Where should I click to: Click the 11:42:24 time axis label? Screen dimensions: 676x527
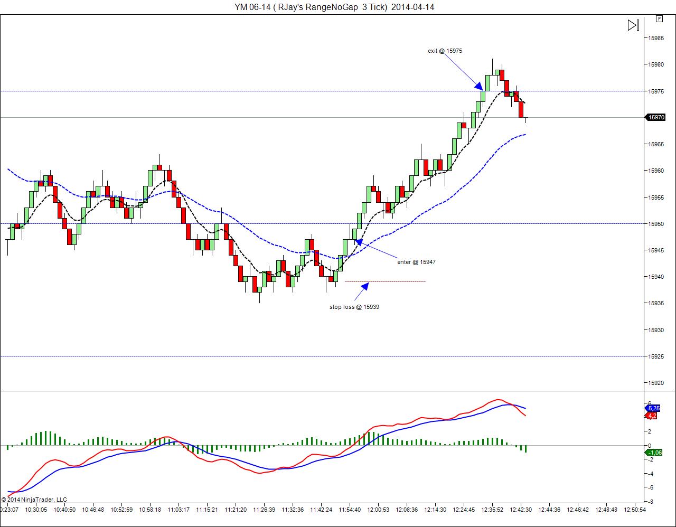coord(321,510)
